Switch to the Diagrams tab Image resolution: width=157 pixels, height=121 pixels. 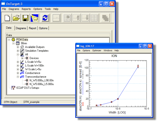[21, 28]
